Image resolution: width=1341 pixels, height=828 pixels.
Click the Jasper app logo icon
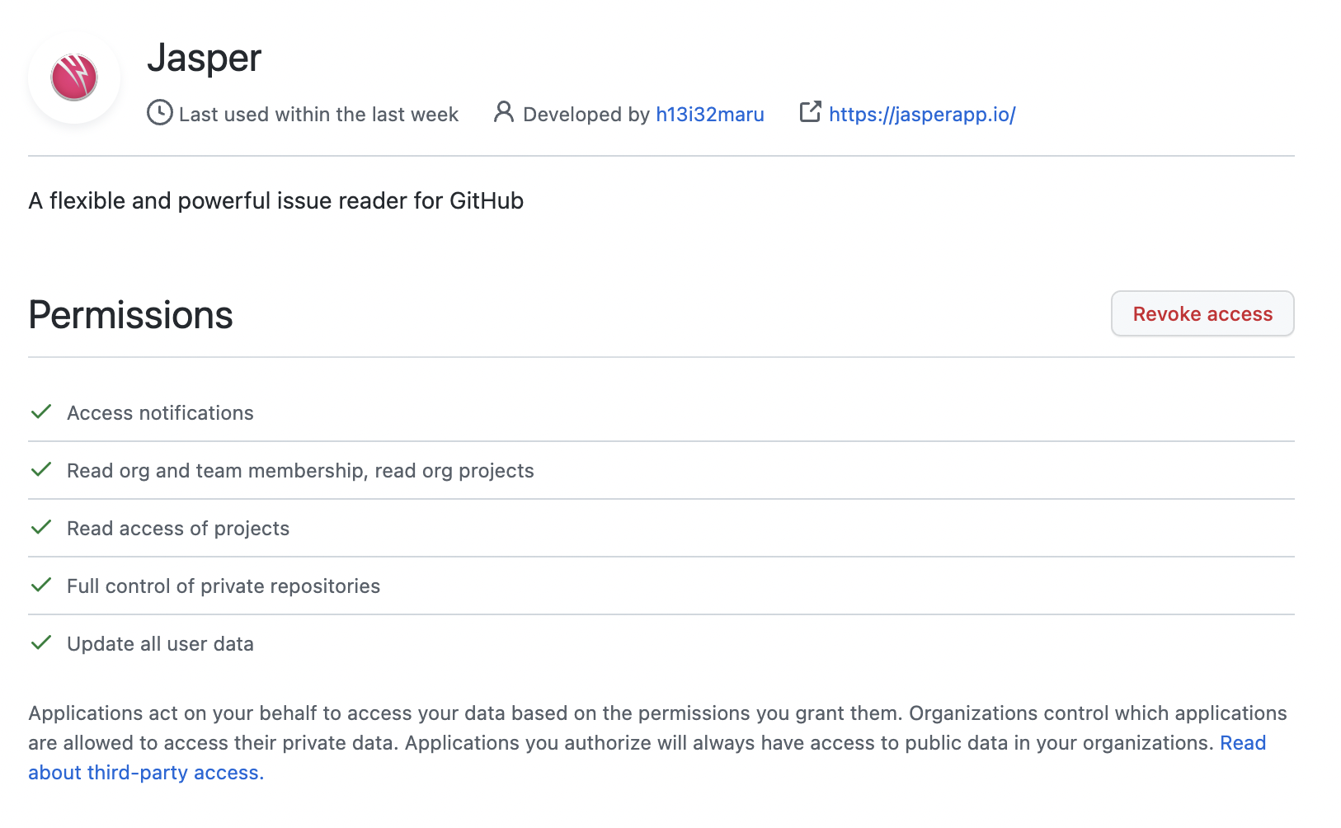click(x=74, y=78)
